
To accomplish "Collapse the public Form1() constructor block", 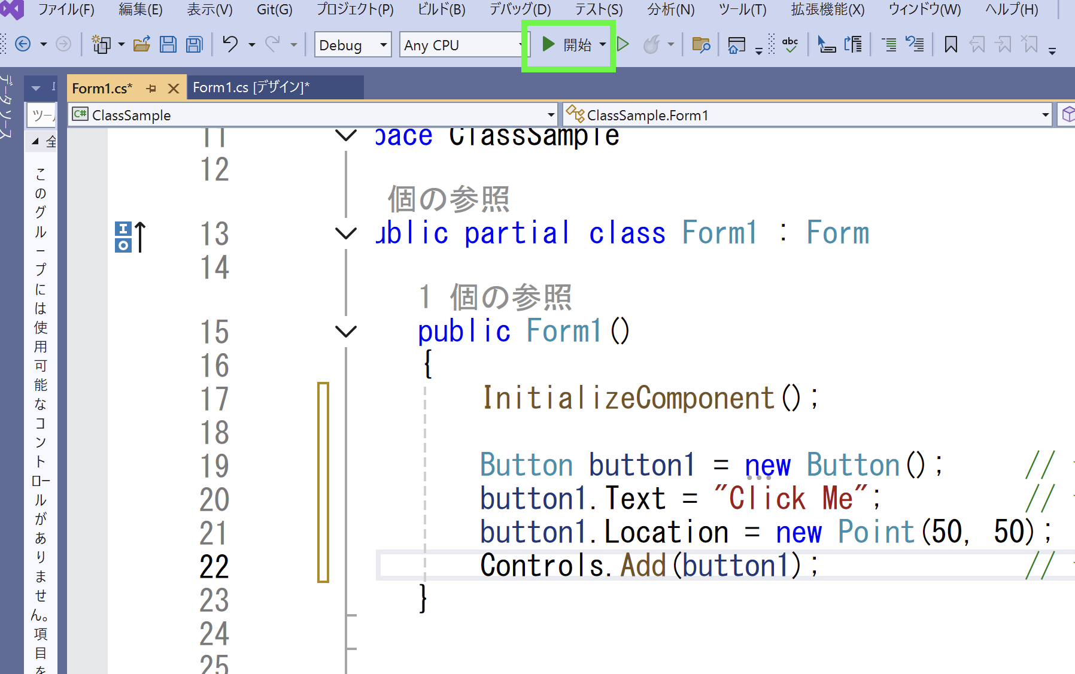I will pyautogui.click(x=346, y=331).
